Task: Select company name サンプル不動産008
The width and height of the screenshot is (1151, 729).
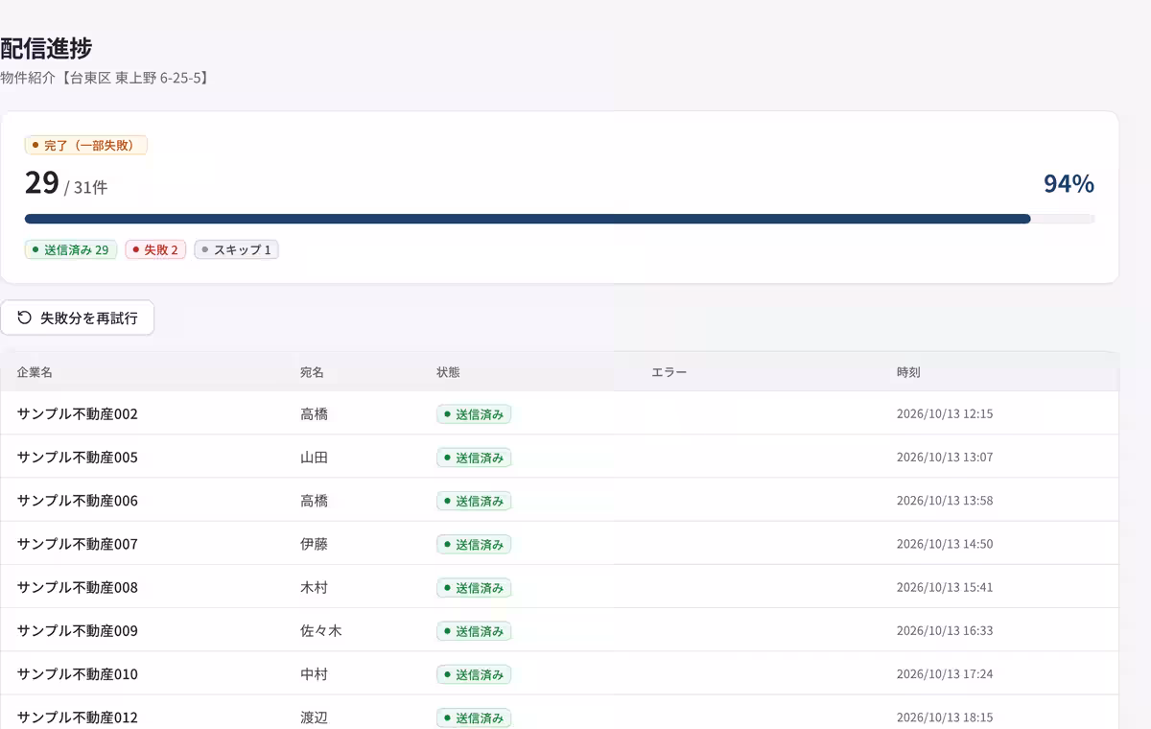Action: tap(78, 587)
